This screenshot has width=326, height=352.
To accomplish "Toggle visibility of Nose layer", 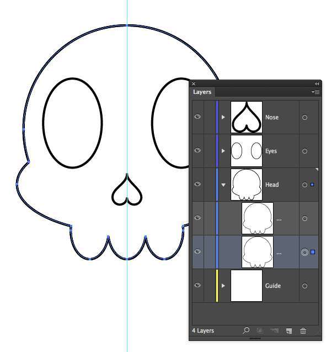I will click(x=197, y=117).
